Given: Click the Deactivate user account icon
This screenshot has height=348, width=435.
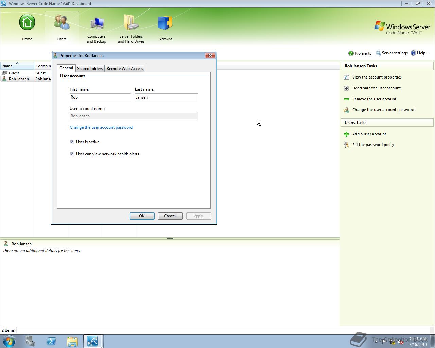Looking at the screenshot, I should (346, 88).
